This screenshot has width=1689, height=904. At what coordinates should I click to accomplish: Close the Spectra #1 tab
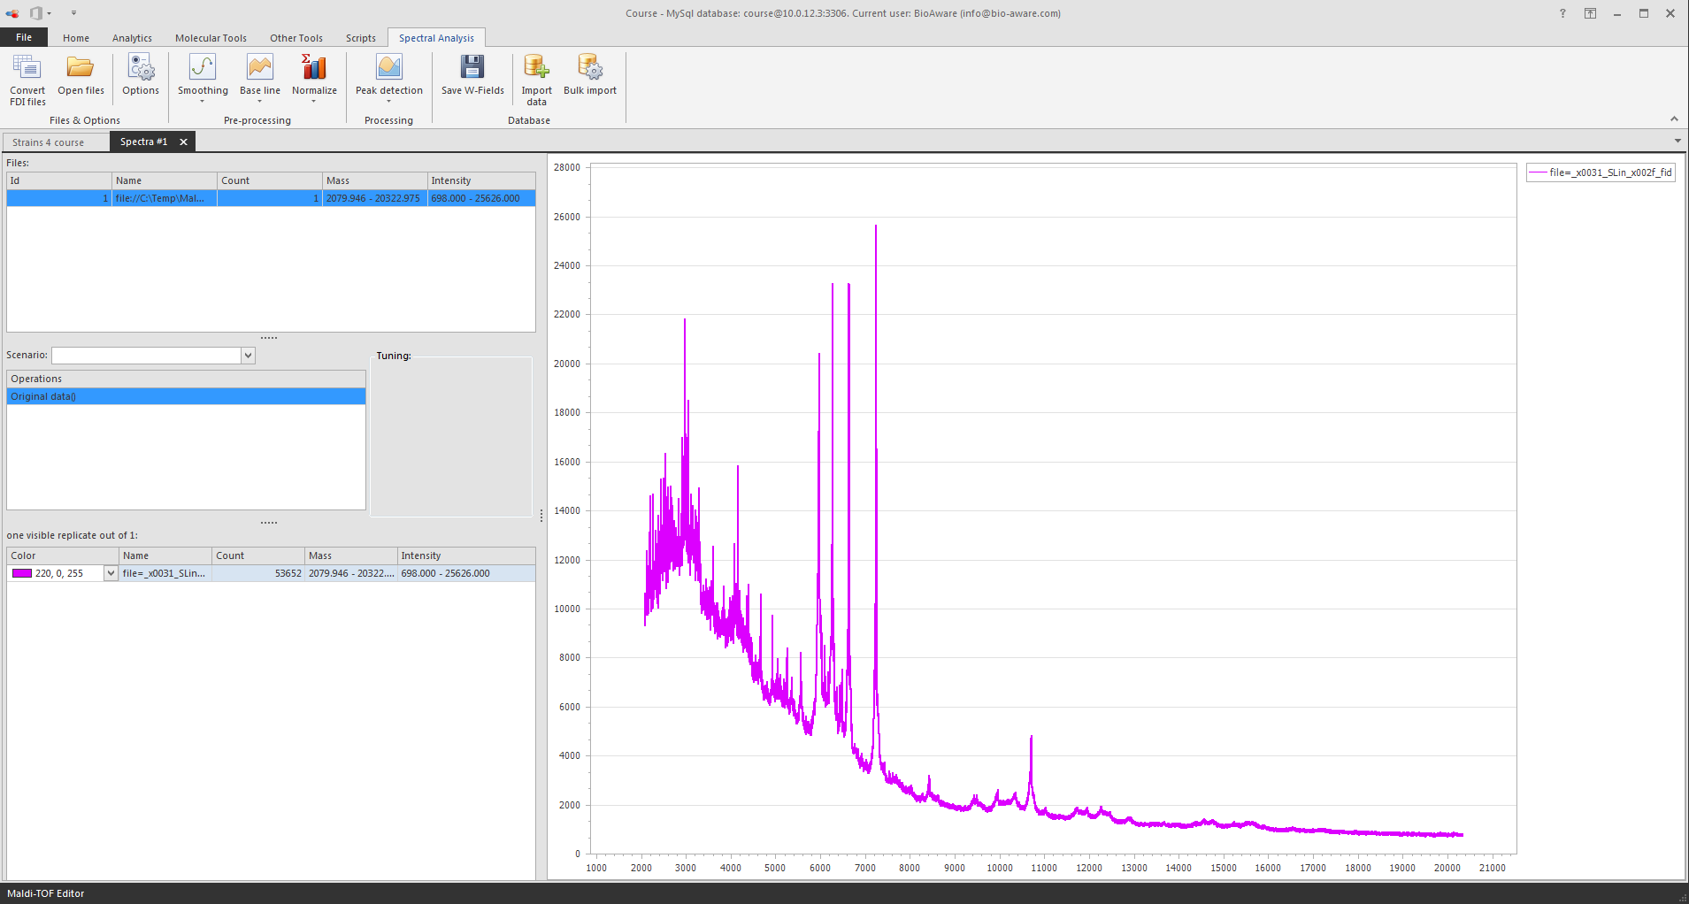click(183, 142)
